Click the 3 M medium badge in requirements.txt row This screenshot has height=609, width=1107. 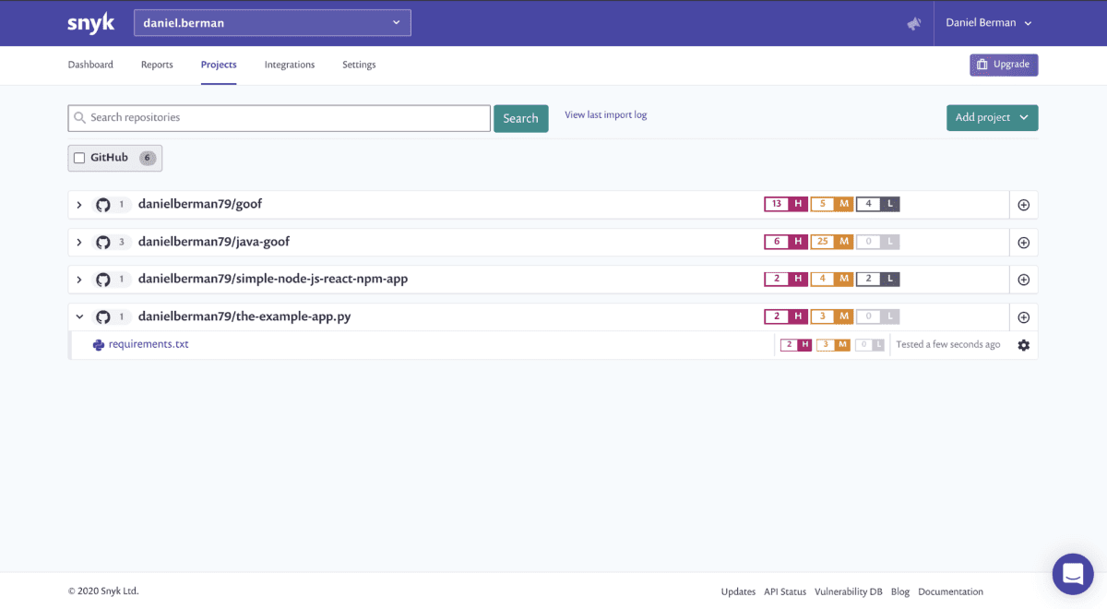(x=833, y=345)
